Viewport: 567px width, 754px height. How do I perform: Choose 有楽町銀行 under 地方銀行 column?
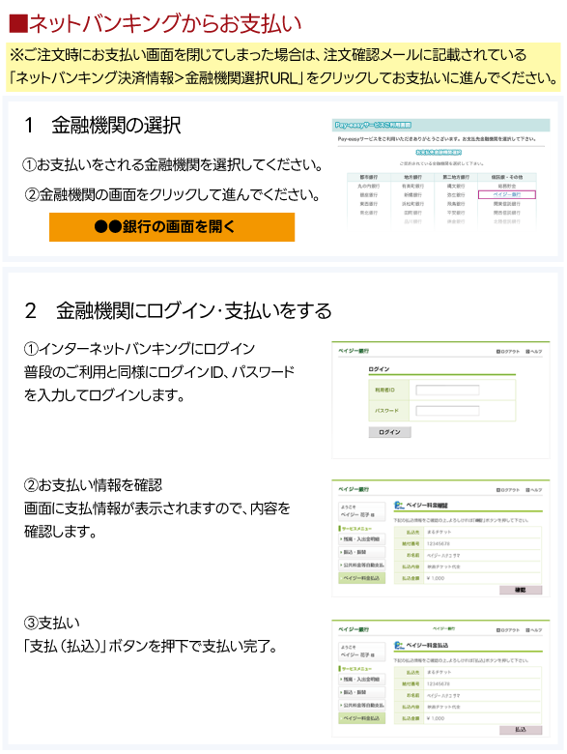[412, 187]
